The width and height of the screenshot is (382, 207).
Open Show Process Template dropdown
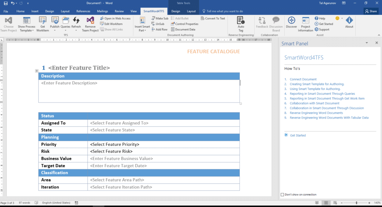pyautogui.click(x=26, y=24)
